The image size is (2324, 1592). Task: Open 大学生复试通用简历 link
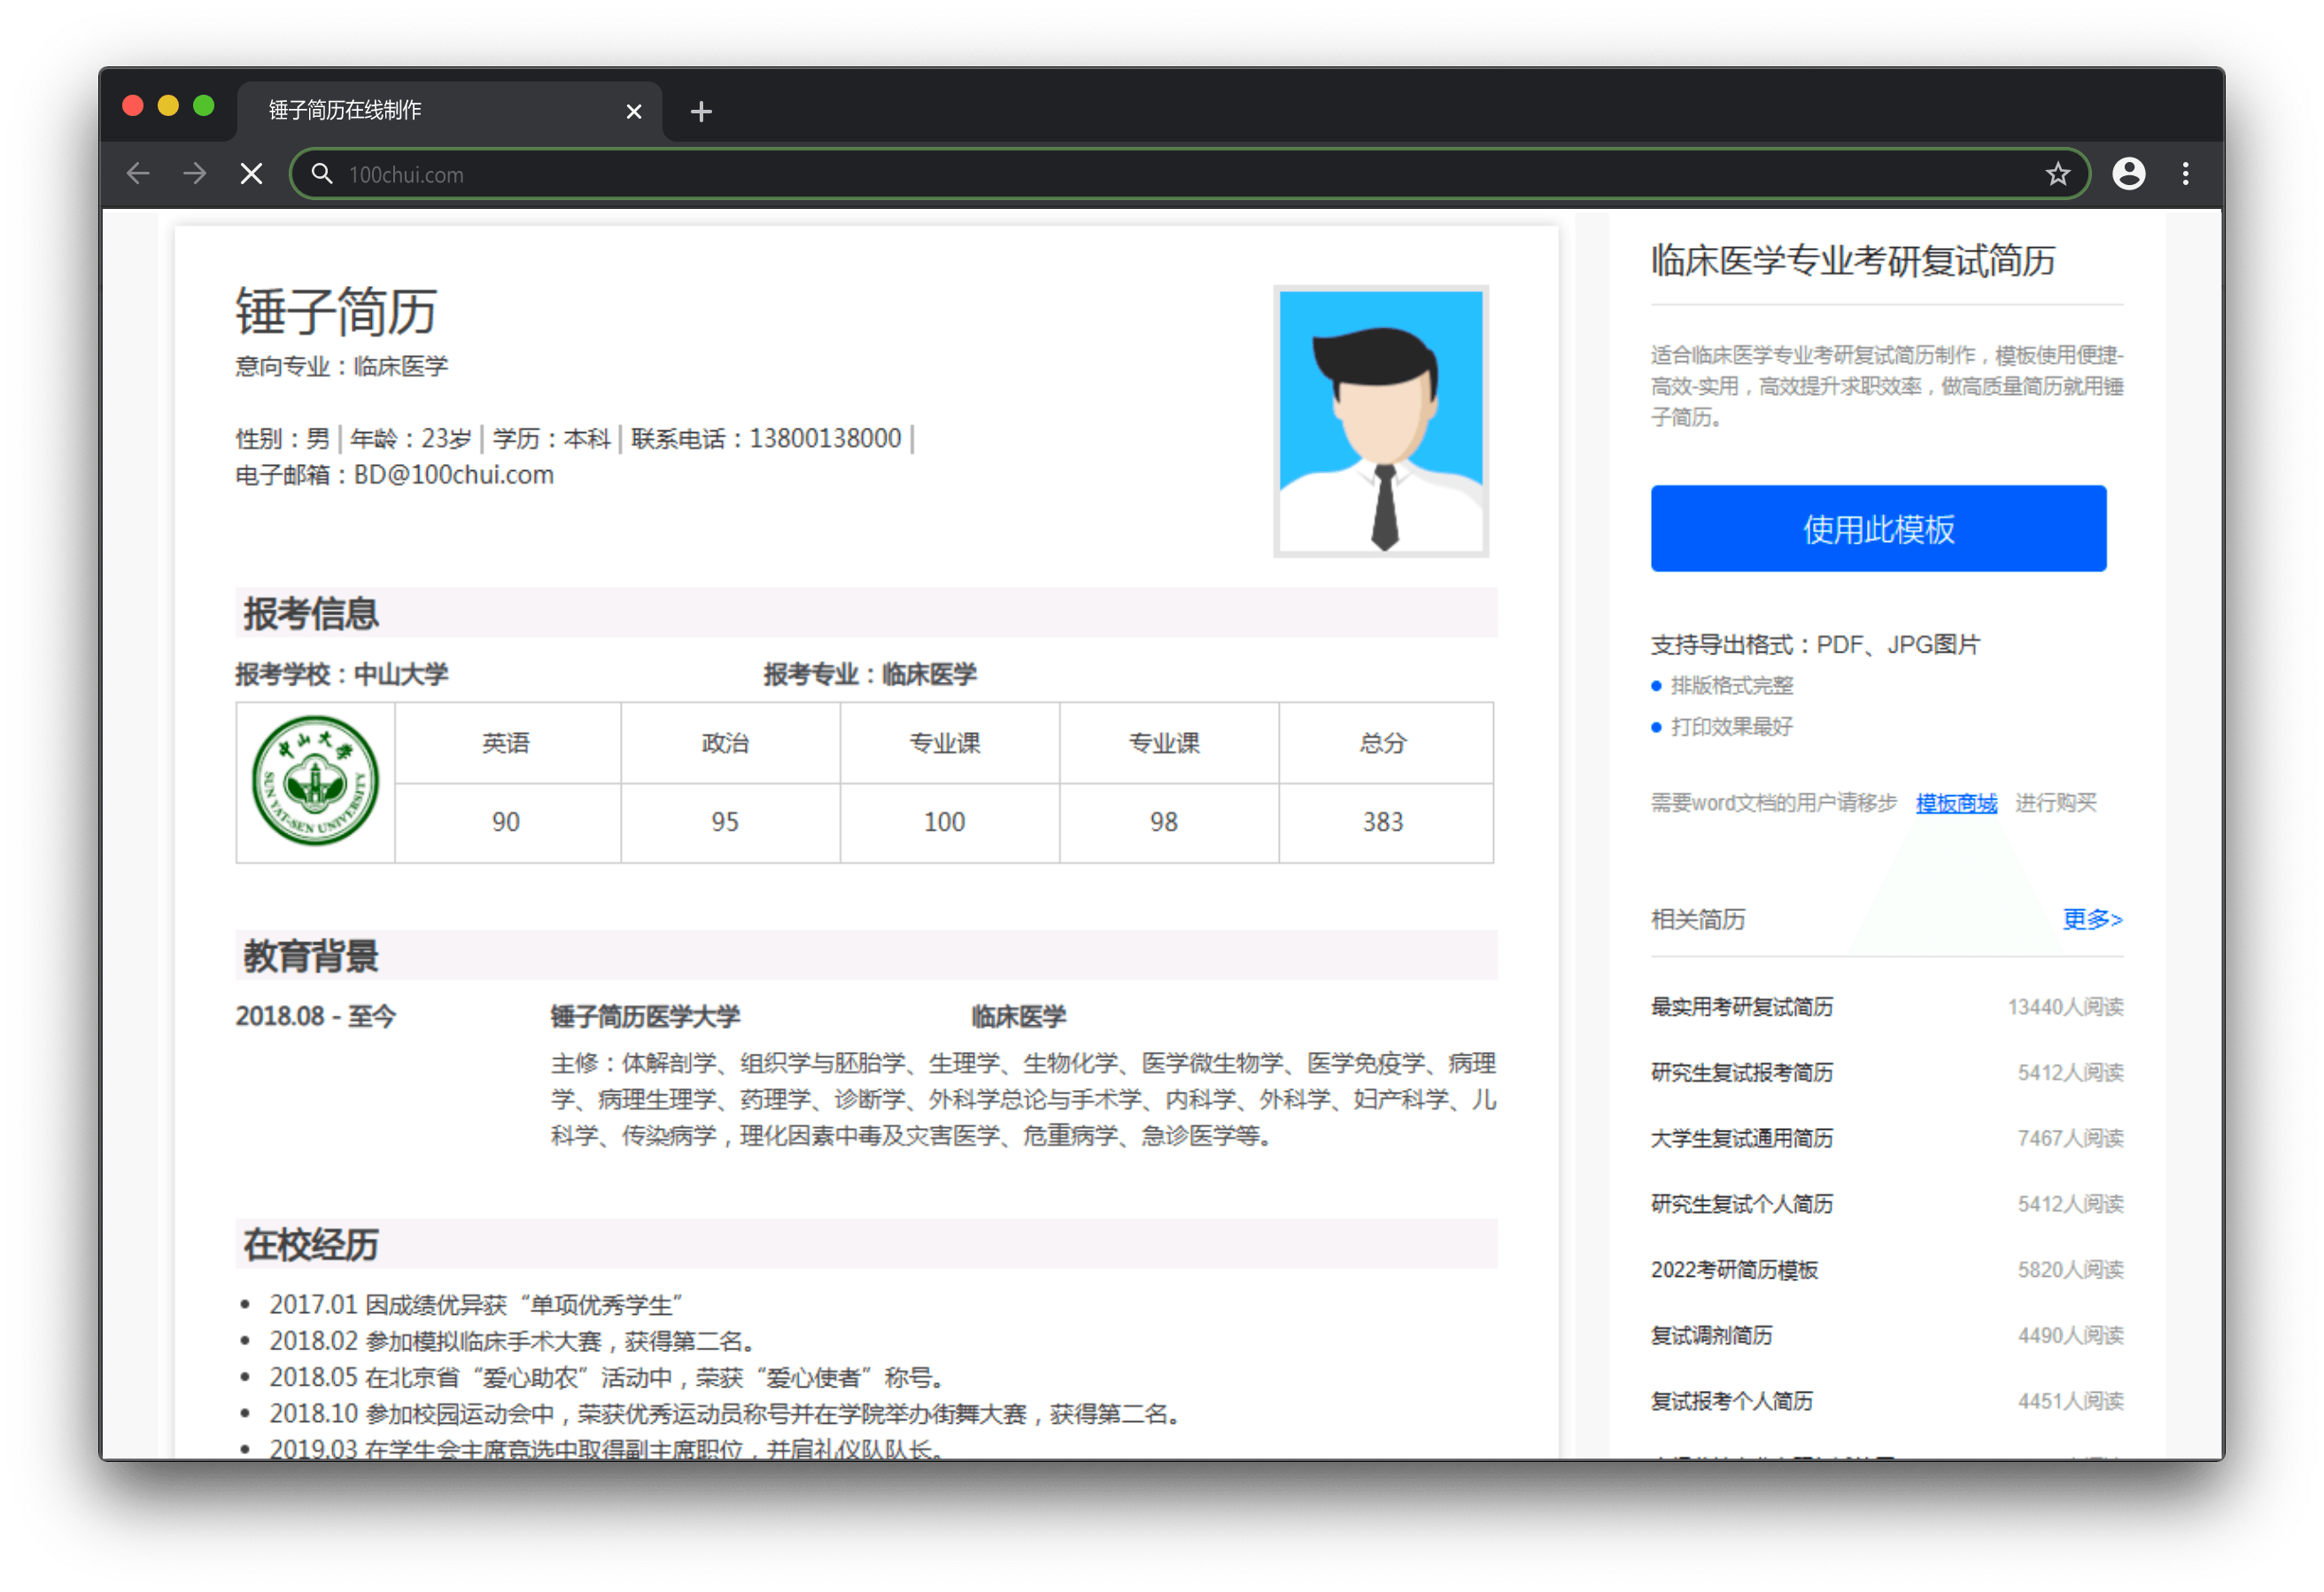point(1741,1138)
